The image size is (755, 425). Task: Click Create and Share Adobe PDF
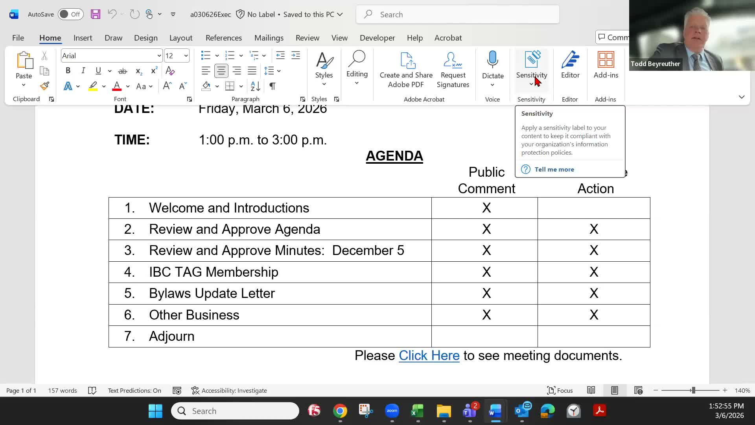[406, 70]
